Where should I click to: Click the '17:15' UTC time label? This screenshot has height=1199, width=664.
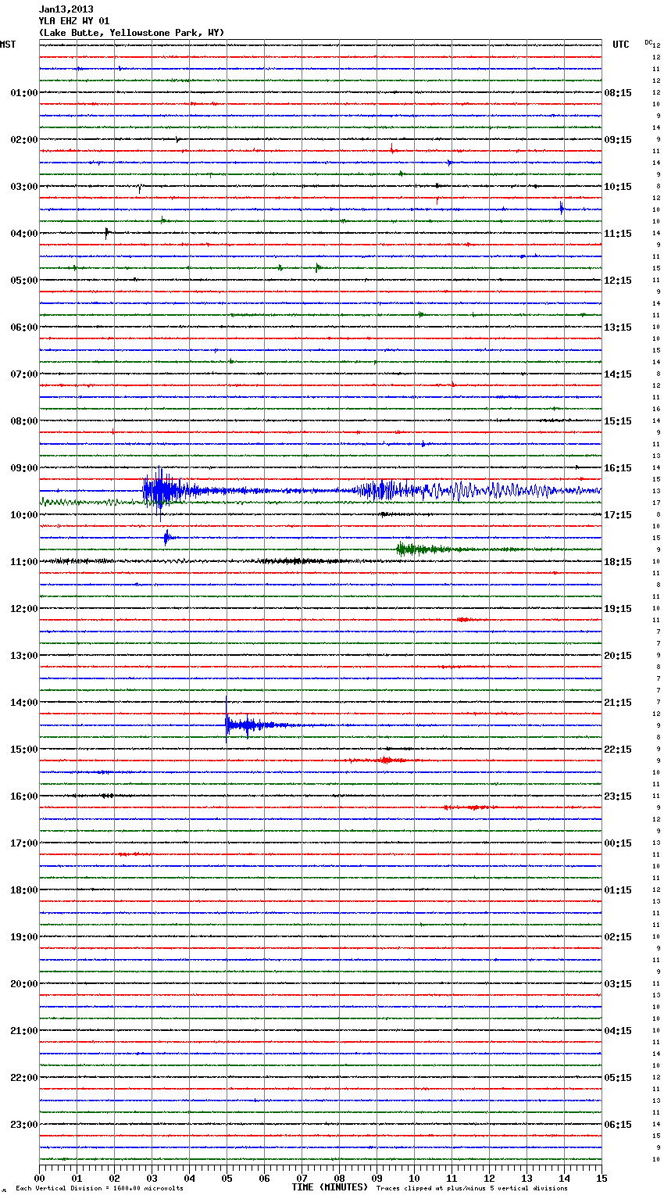[x=618, y=515]
